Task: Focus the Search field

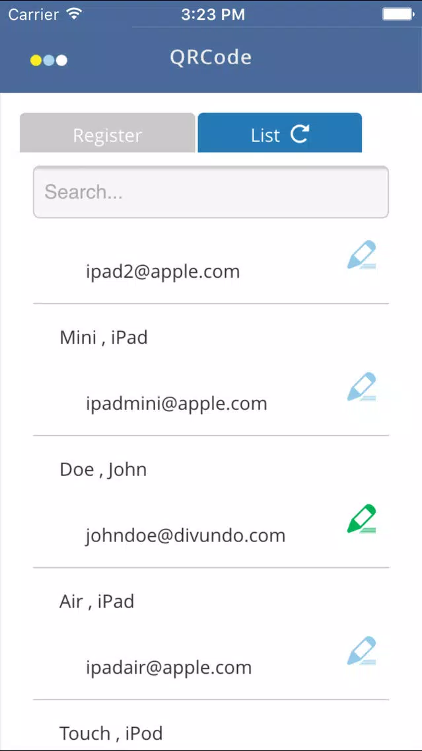Action: point(211,192)
